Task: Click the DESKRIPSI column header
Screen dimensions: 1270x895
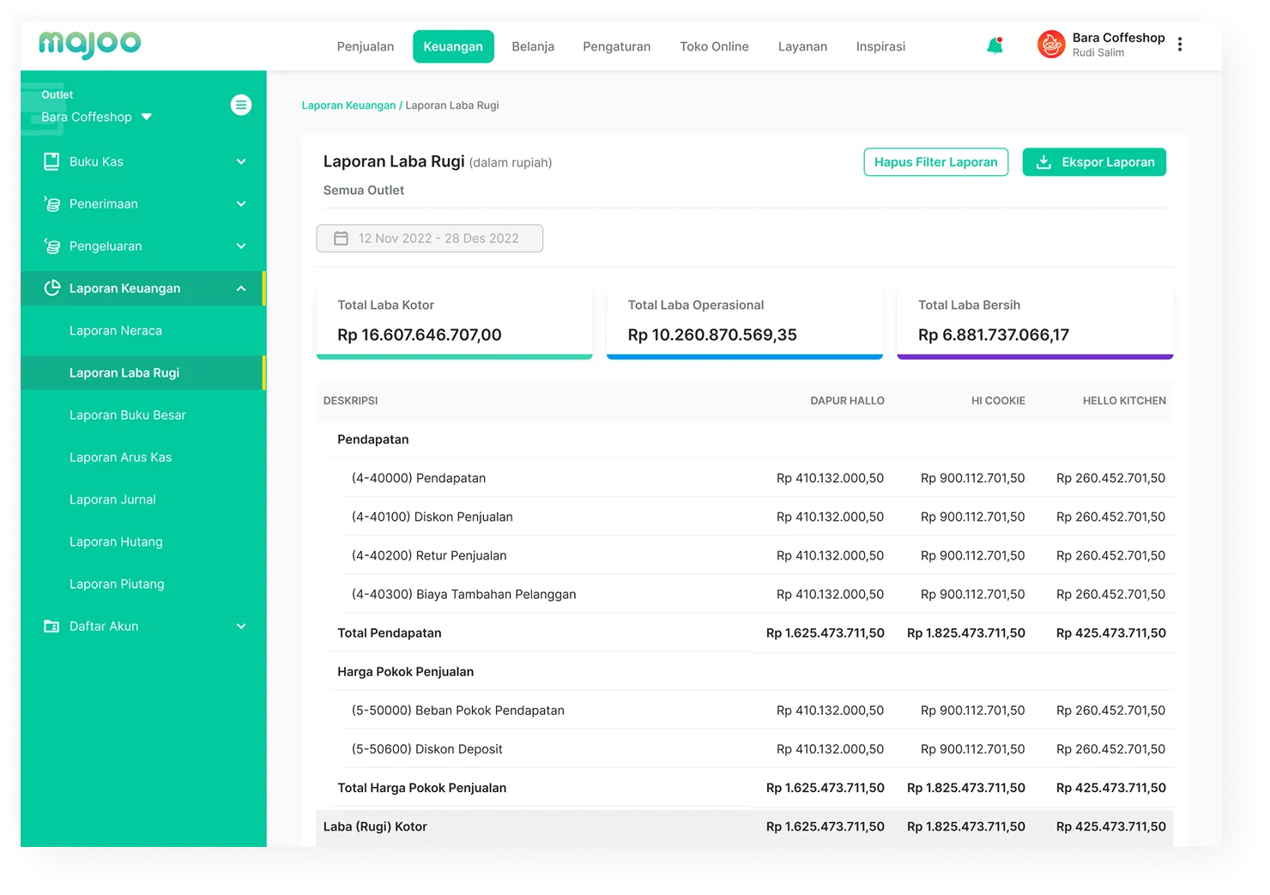Action: (x=350, y=401)
